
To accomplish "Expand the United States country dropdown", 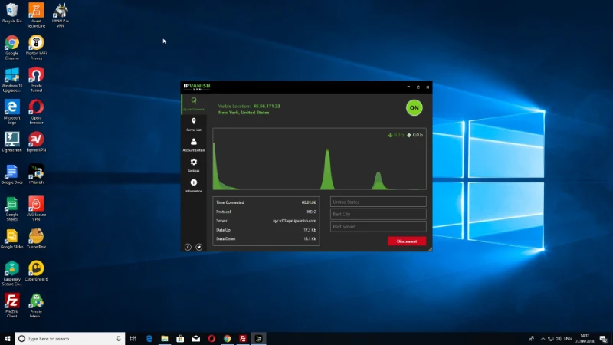I will (x=378, y=202).
